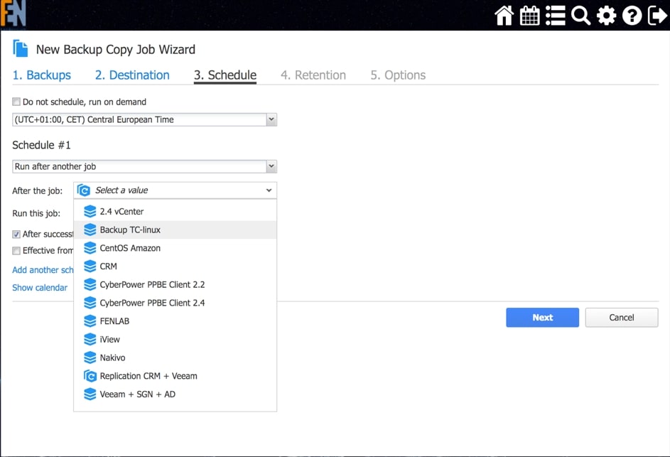Image resolution: width=670 pixels, height=457 pixels.
Task: Click the Home icon in top bar
Action: tap(504, 16)
